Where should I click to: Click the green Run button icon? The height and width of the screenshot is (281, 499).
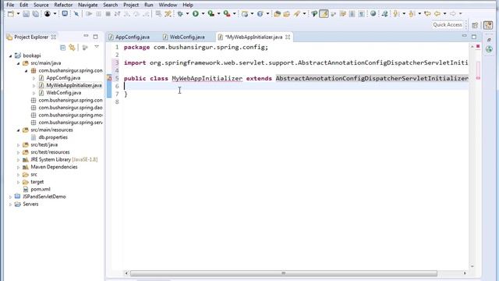[196, 14]
